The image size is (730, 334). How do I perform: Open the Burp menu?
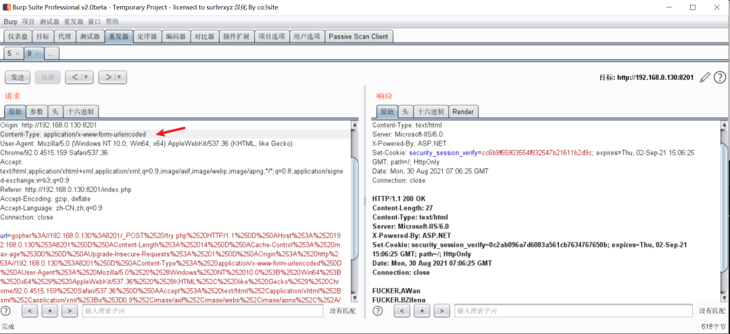(10, 22)
